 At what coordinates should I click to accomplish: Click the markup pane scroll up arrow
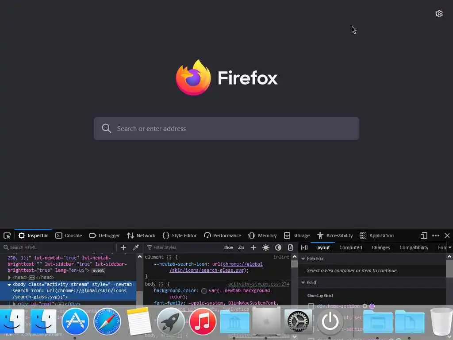pos(139,257)
